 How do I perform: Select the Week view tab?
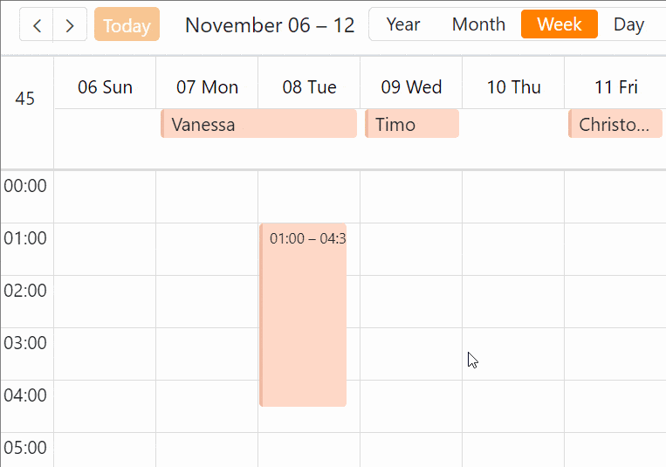pyautogui.click(x=559, y=24)
